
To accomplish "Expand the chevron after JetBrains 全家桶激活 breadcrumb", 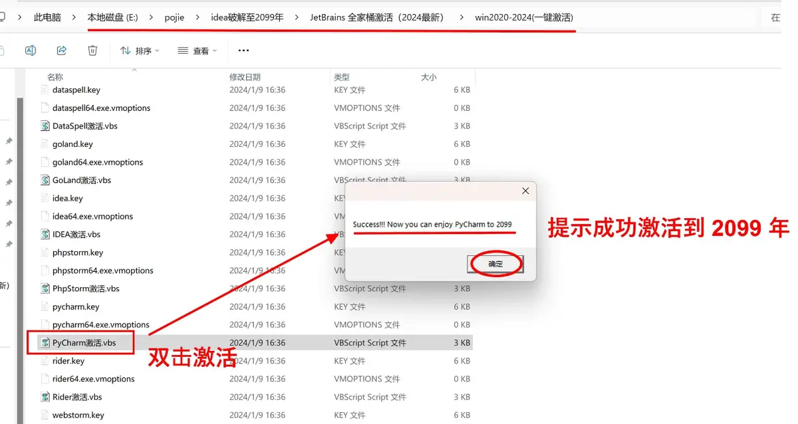I will 462,17.
